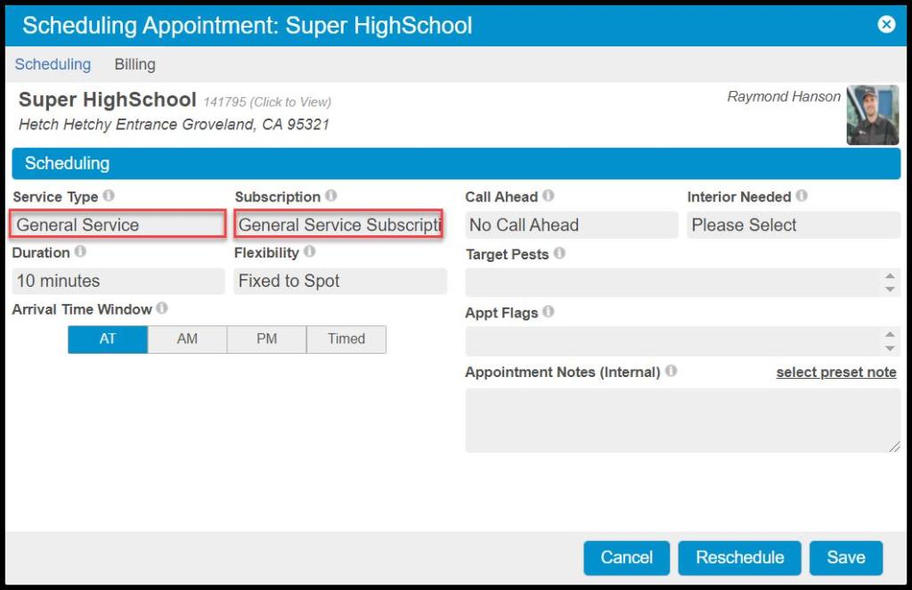This screenshot has height=590, width=912.
Task: Open the Interior Needed dropdown
Action: point(793,225)
